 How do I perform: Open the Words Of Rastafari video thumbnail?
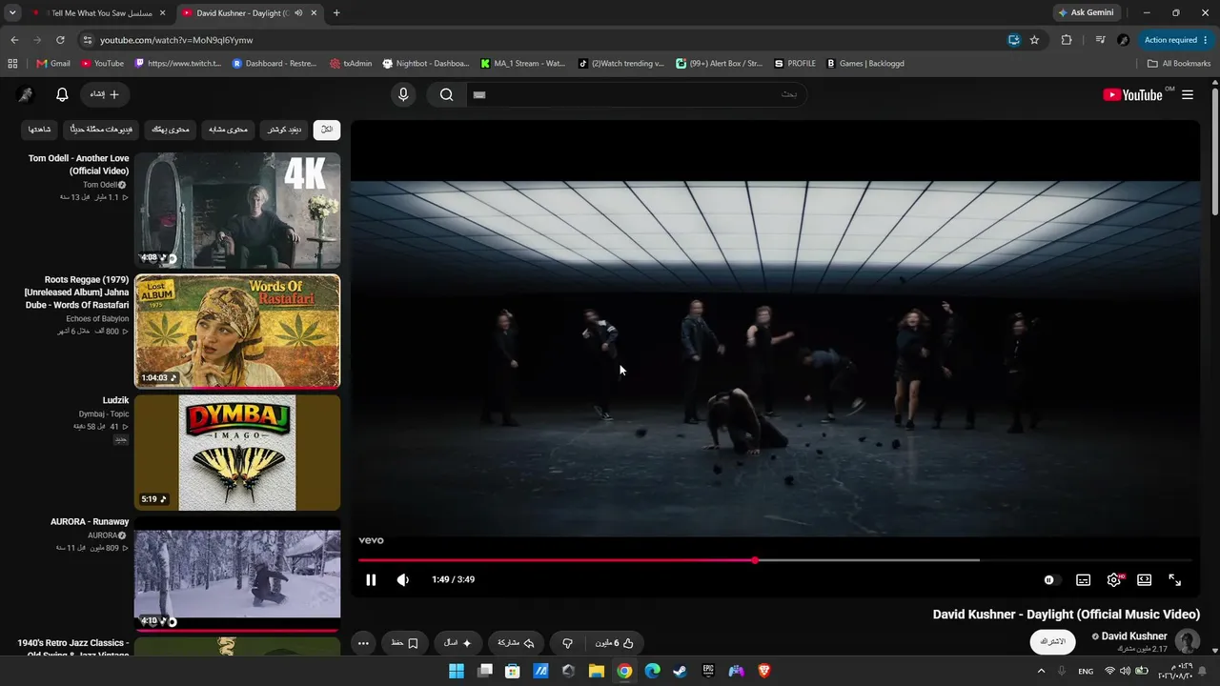[237, 332]
